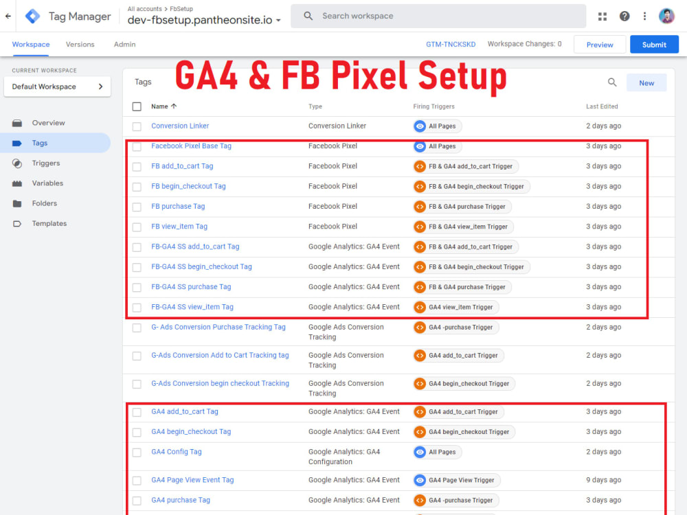The height and width of the screenshot is (515, 687).
Task: Check the GA4 add_to_cart Tag checkbox
Action: click(x=137, y=413)
